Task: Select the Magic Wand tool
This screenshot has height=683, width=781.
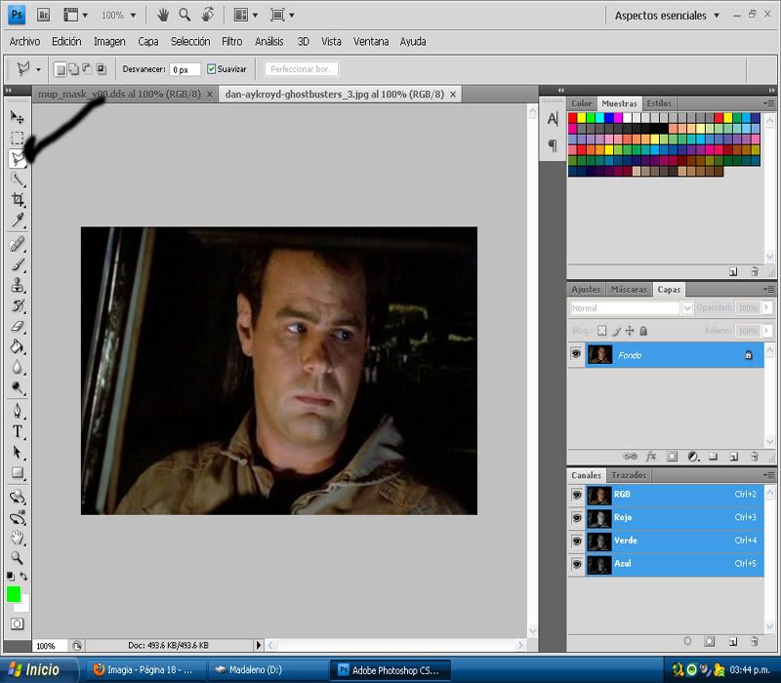Action: point(18,179)
